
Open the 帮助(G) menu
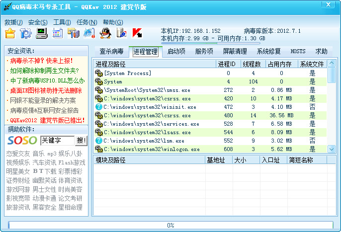pyautogui.click(x=113, y=22)
